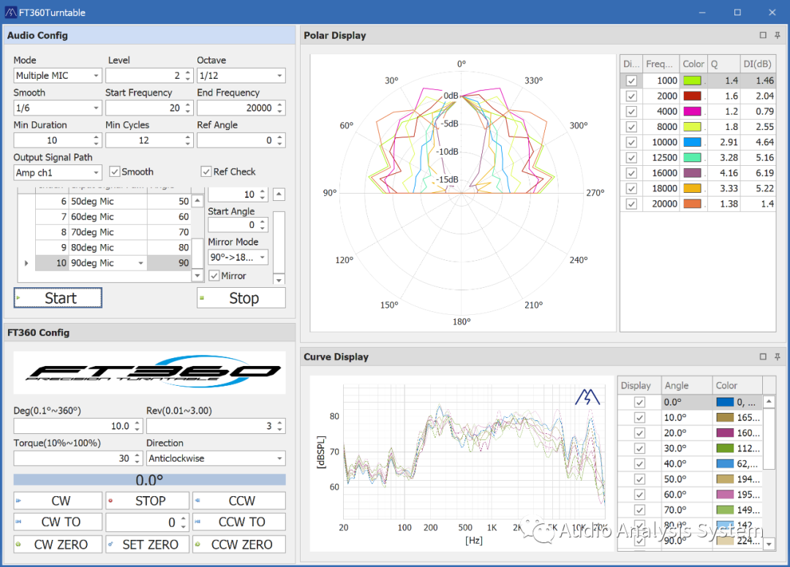Image resolution: width=790 pixels, height=567 pixels.
Task: Hide the 1000 Hz polar trace
Action: click(x=631, y=81)
